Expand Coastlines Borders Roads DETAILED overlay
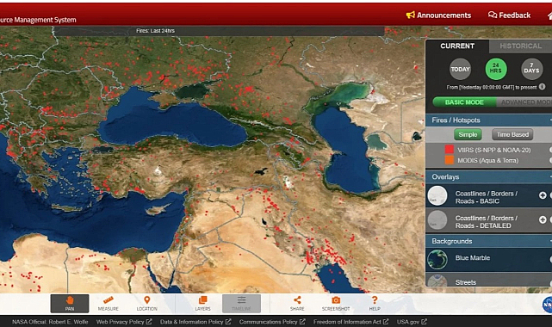This screenshot has width=552, height=327. click(543, 219)
